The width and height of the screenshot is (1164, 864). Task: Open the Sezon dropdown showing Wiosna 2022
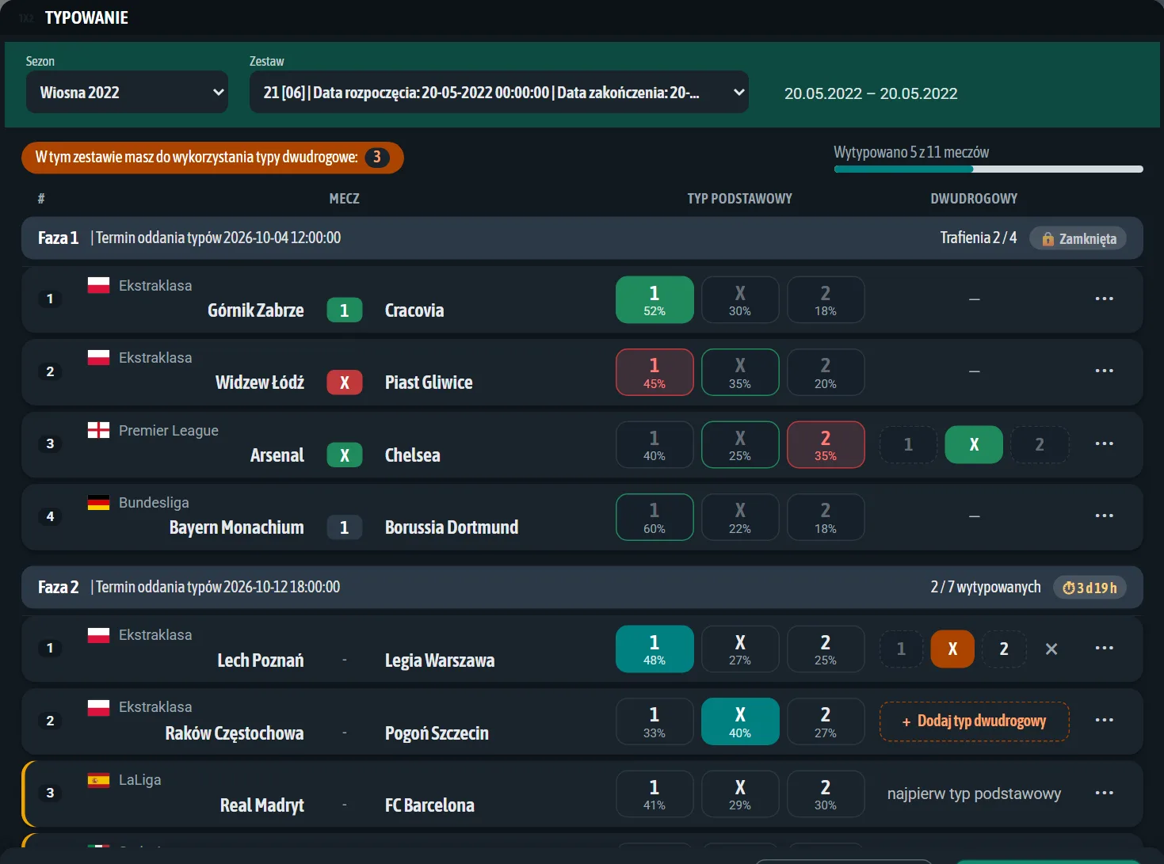127,92
